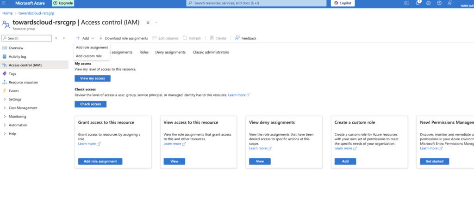The height and width of the screenshot is (209, 474).
Task: Open Learn more in View access card
Action: pos(175,143)
